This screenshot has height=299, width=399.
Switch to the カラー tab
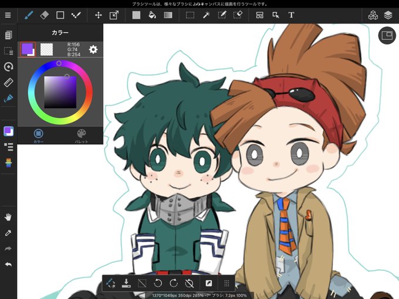point(38,136)
